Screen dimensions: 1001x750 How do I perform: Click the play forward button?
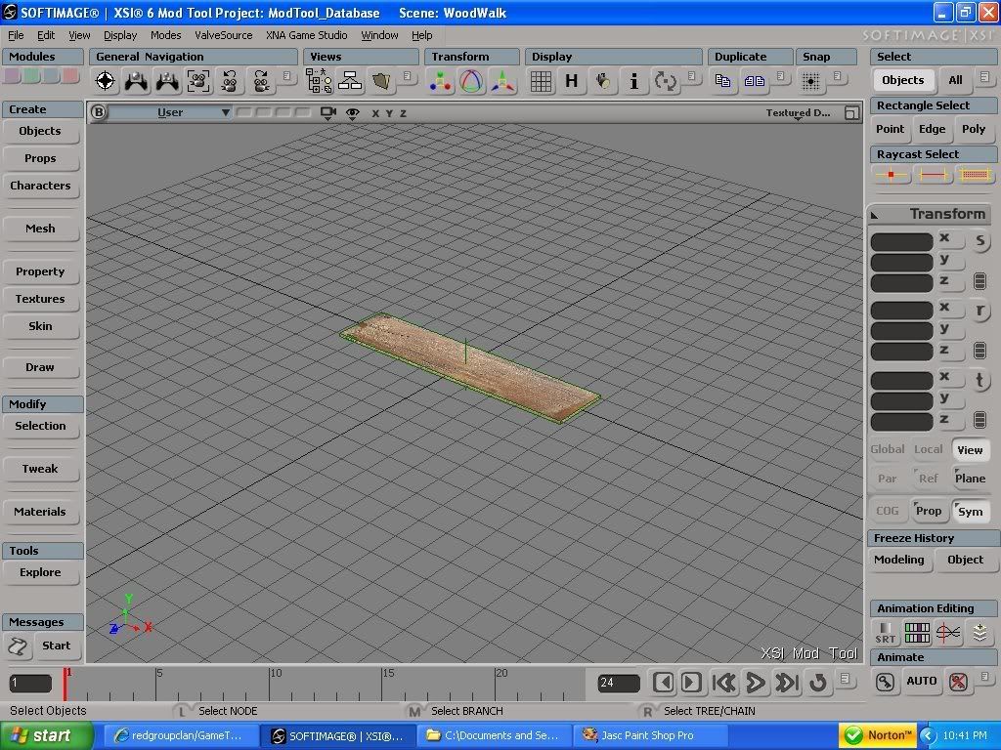pos(756,683)
